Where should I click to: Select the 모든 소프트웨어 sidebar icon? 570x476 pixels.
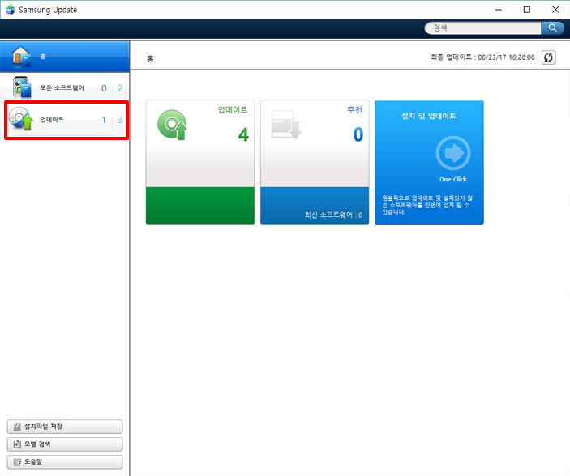(x=20, y=87)
